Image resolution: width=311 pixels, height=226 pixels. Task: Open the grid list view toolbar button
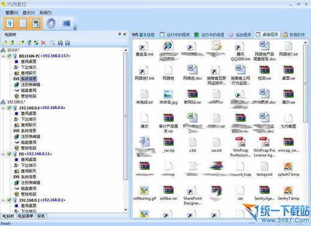click(23, 23)
